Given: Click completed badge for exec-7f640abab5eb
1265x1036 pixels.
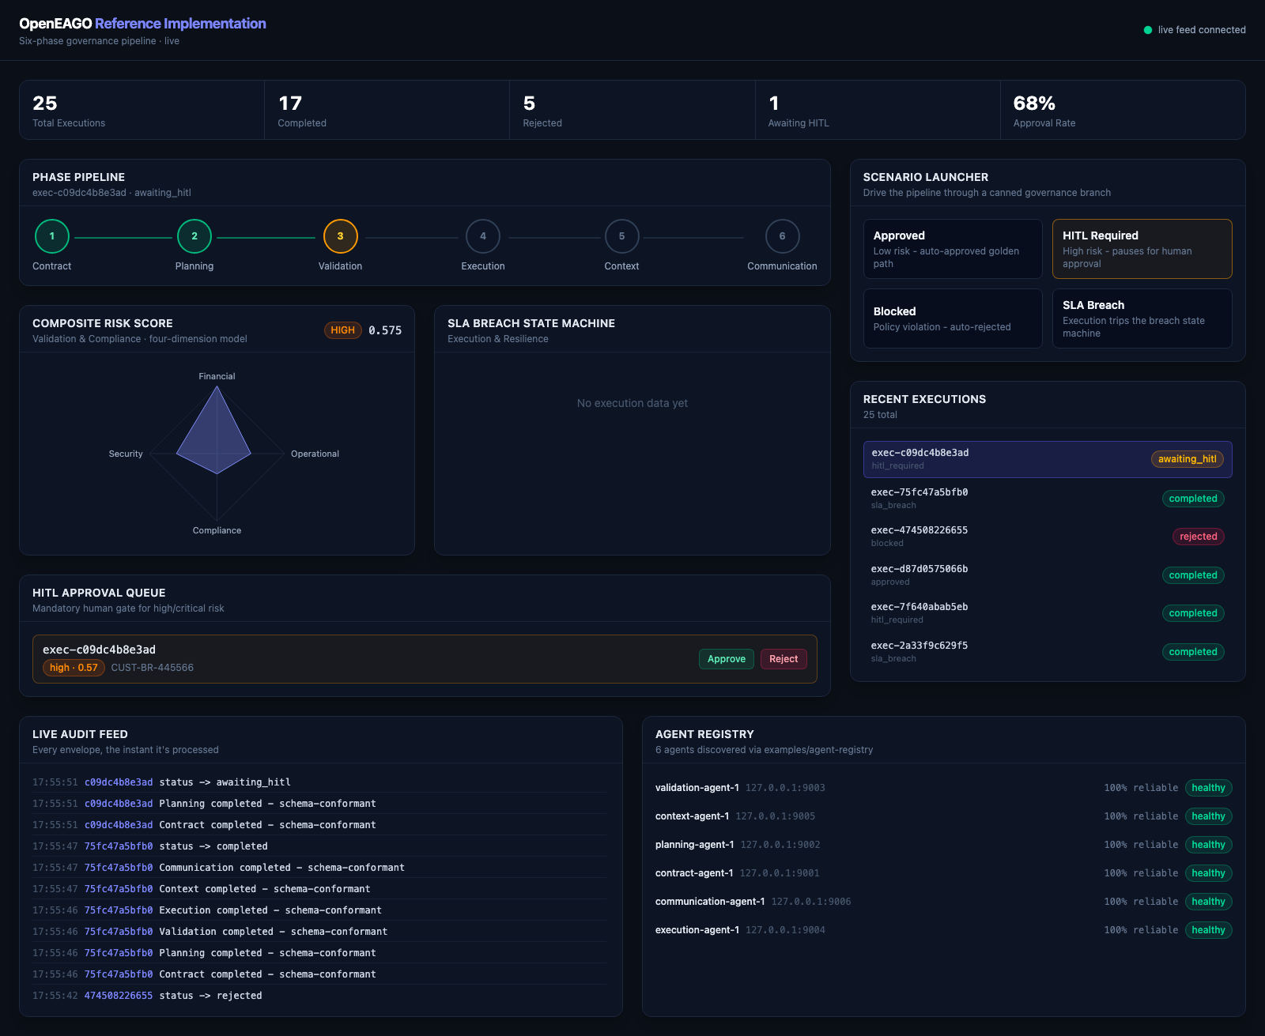Looking at the screenshot, I should coord(1193,613).
